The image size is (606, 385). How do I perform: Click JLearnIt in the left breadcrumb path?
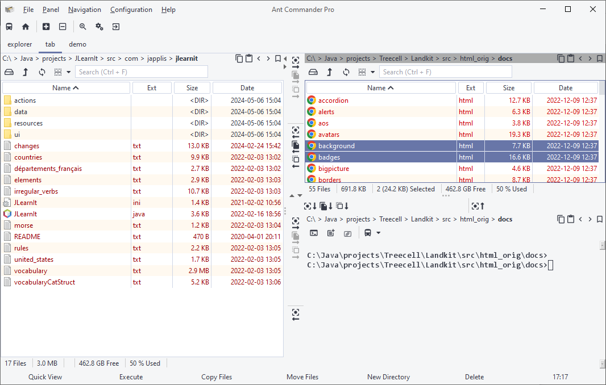click(86, 58)
